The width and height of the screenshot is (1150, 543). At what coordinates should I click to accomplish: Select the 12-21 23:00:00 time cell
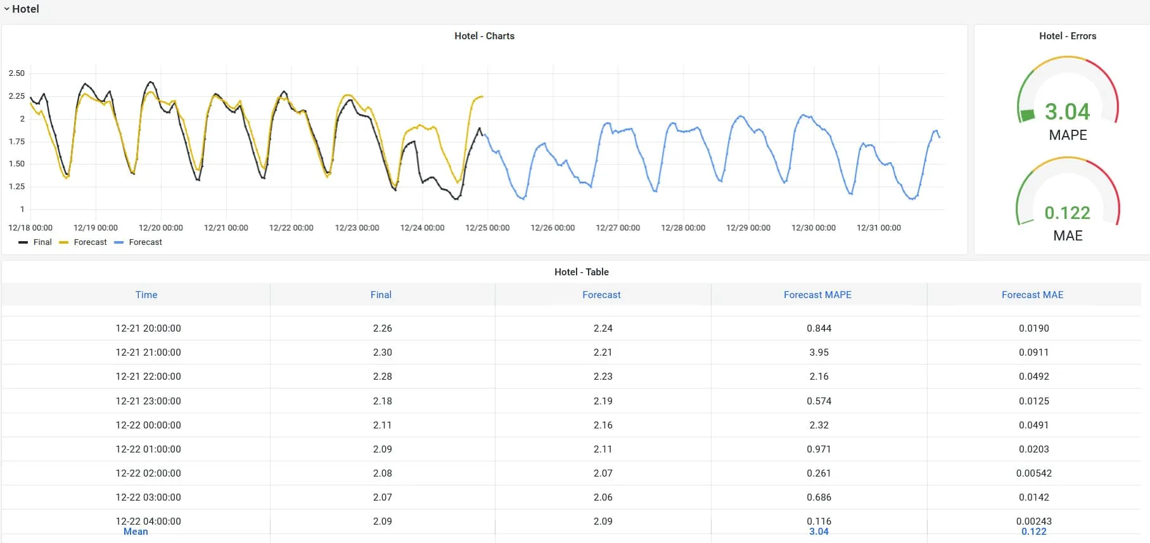148,401
